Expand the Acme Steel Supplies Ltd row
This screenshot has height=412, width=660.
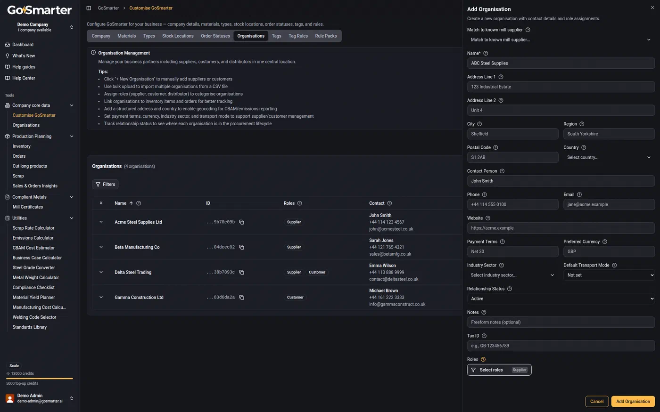(x=101, y=222)
